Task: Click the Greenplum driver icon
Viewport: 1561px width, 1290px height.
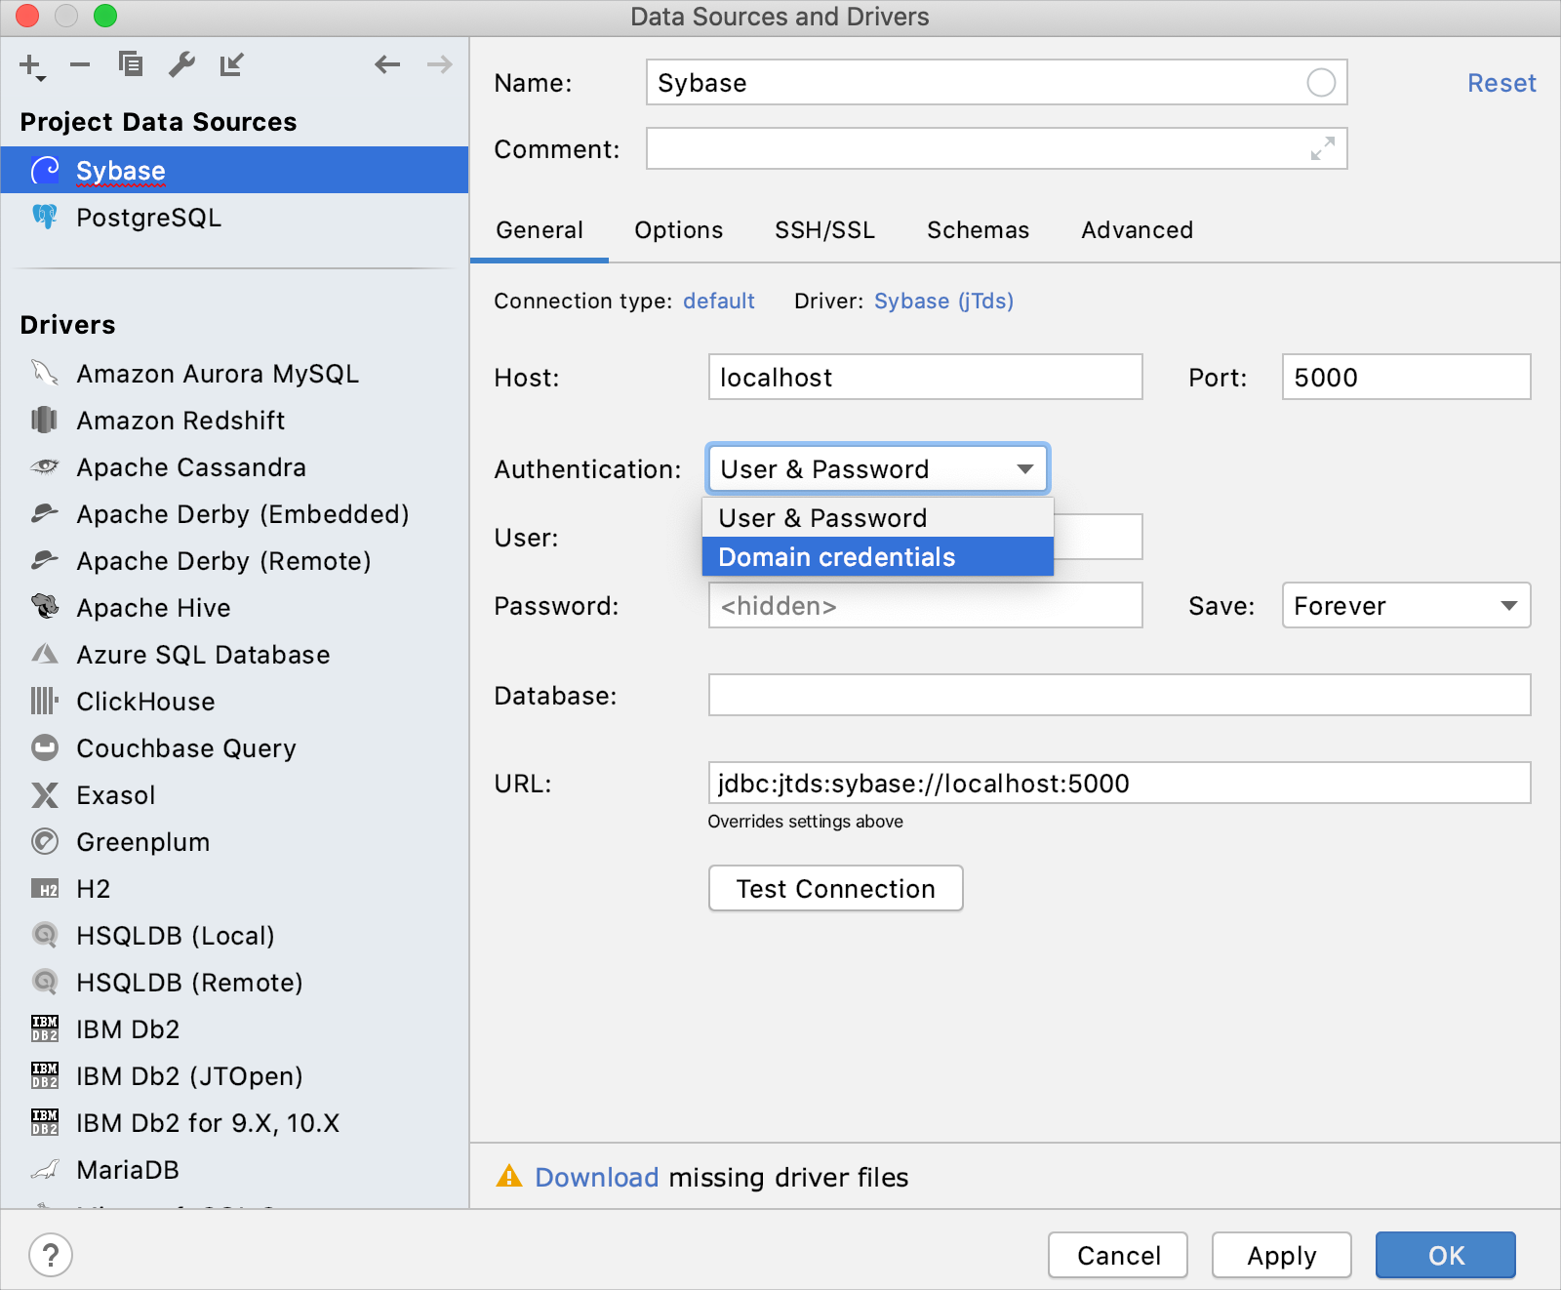Action: point(45,841)
